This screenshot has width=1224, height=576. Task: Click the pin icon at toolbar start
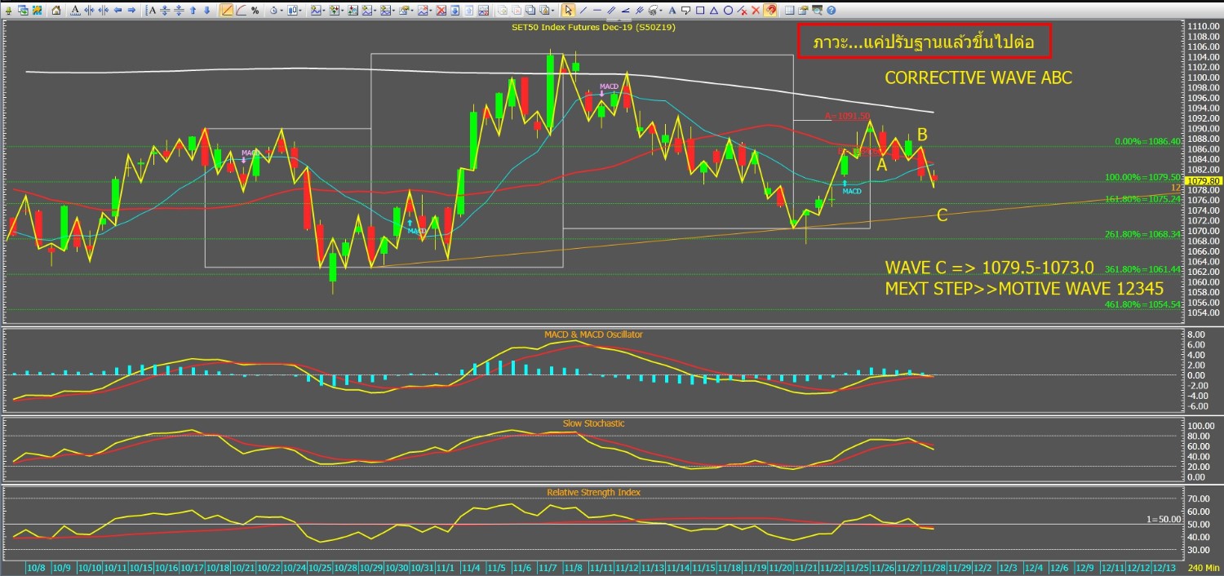(x=8, y=11)
